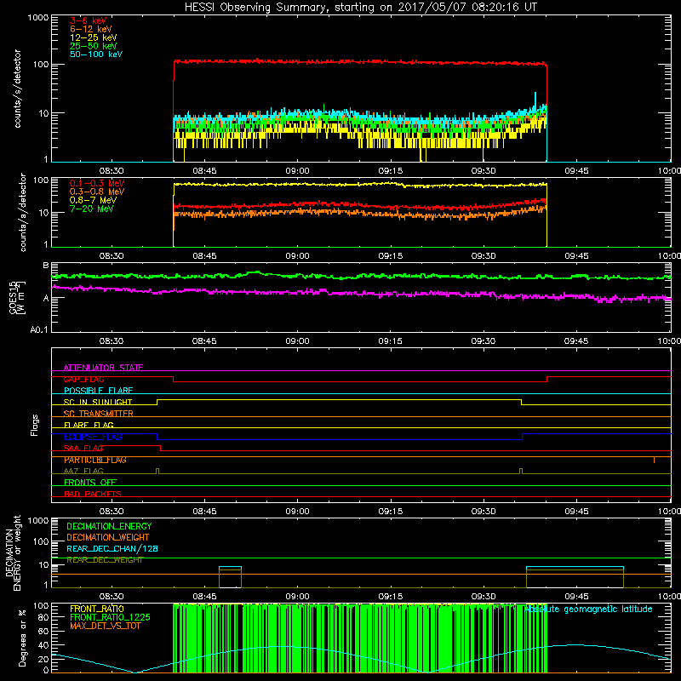
Task: Click 09:00 time label under top panel
Action: (297, 171)
